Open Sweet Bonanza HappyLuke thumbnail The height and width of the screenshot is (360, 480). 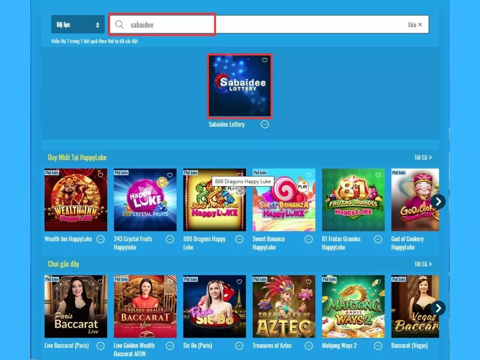[x=284, y=200]
